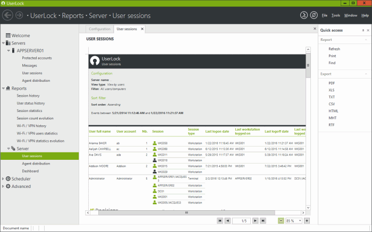Zoom out with the minus button
The width and height of the screenshot is (372, 232).
[281, 221]
